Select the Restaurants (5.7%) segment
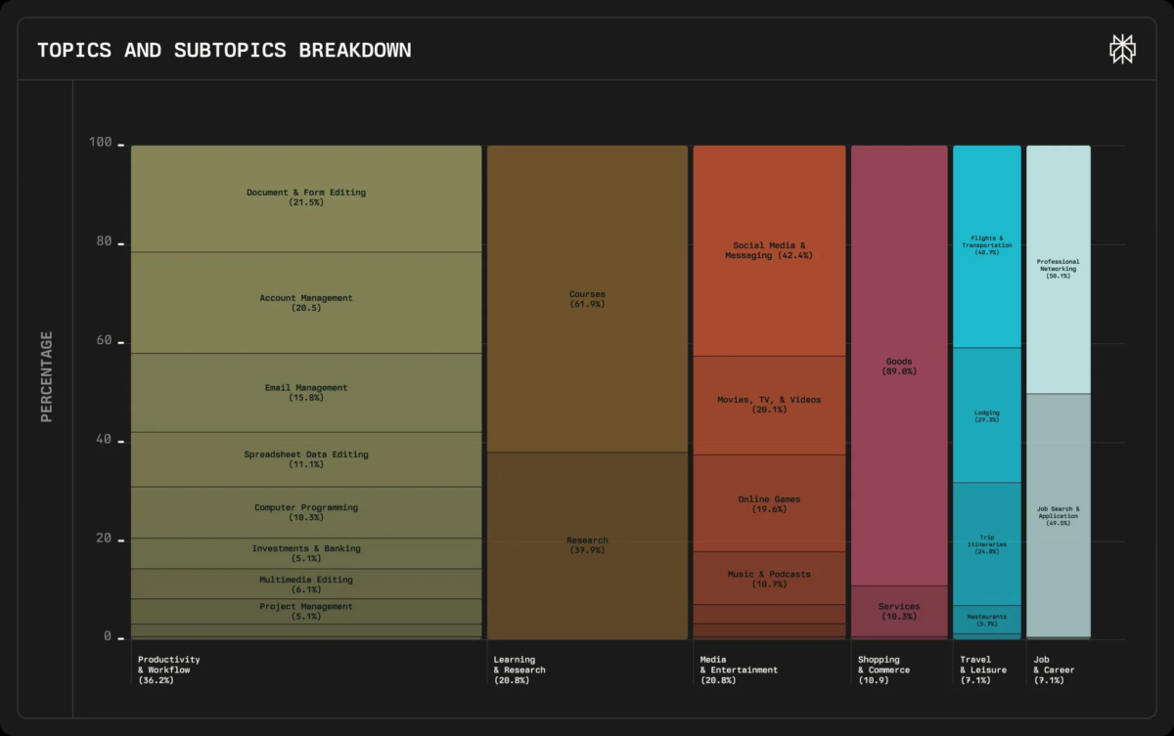The height and width of the screenshot is (736, 1174). pyautogui.click(x=986, y=619)
